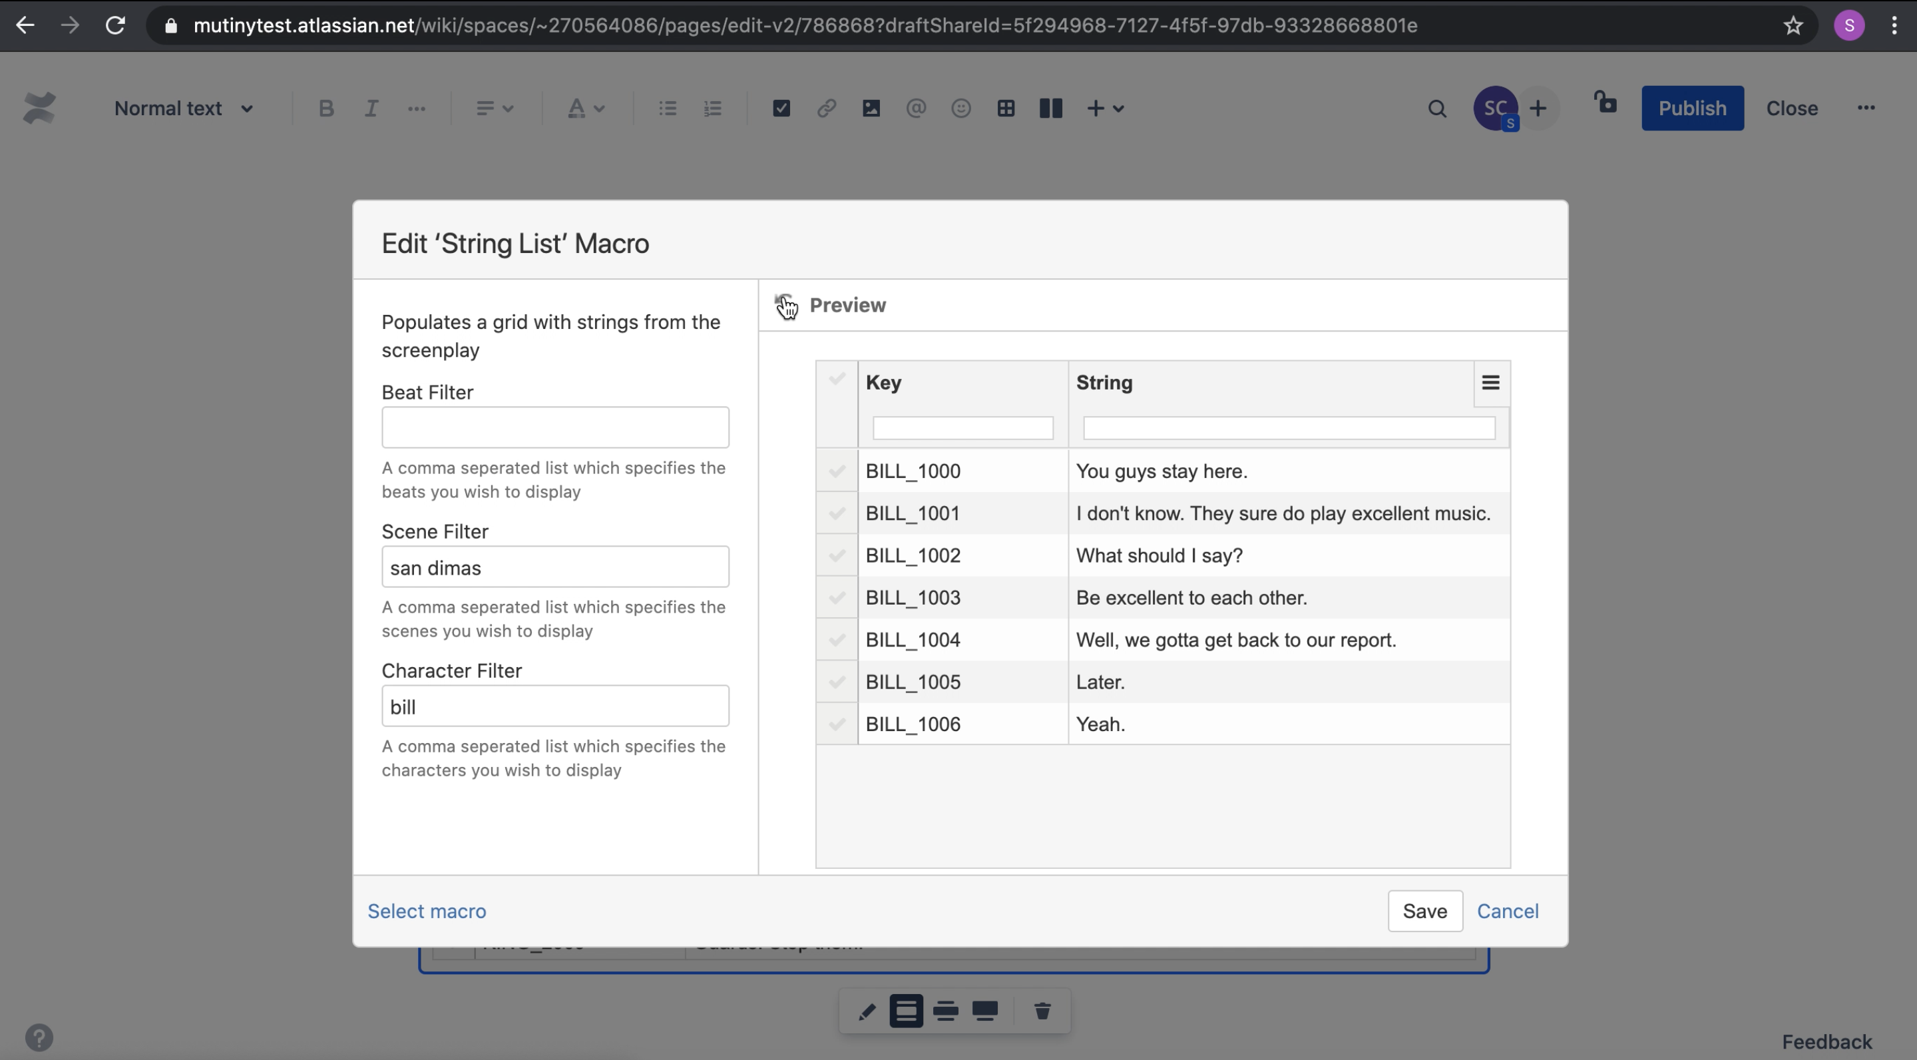Check the BILL_1003 row checkbox

[x=837, y=598]
